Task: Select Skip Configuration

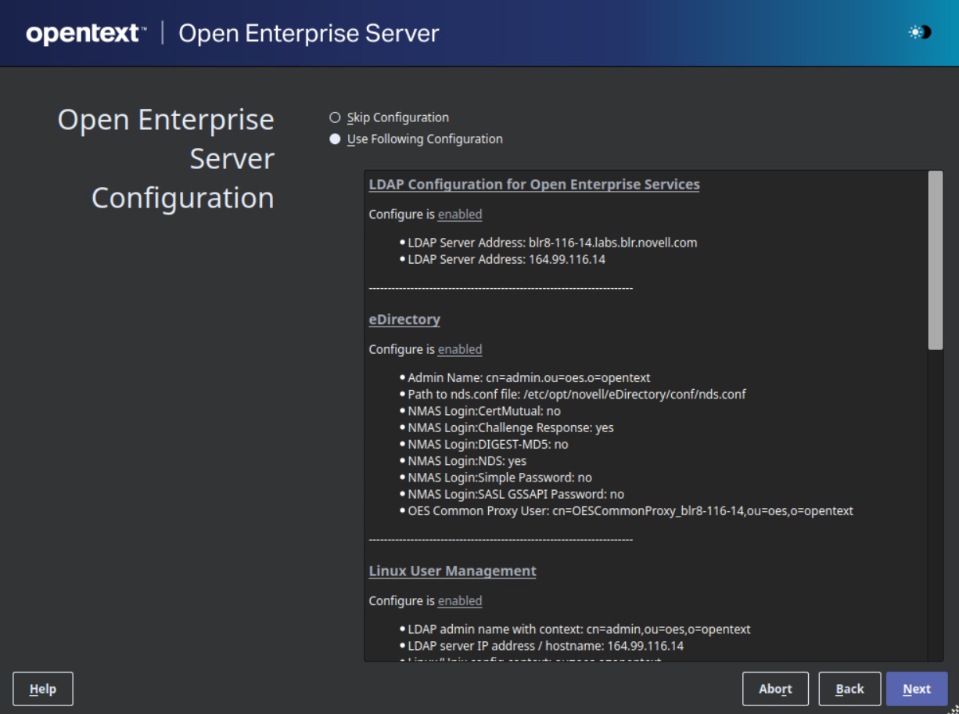Action: (335, 117)
